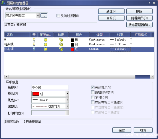This screenshot has width=158, height=139.
Task: Click the 在所有... column header
Action: pyautogui.click(x=45, y=35)
